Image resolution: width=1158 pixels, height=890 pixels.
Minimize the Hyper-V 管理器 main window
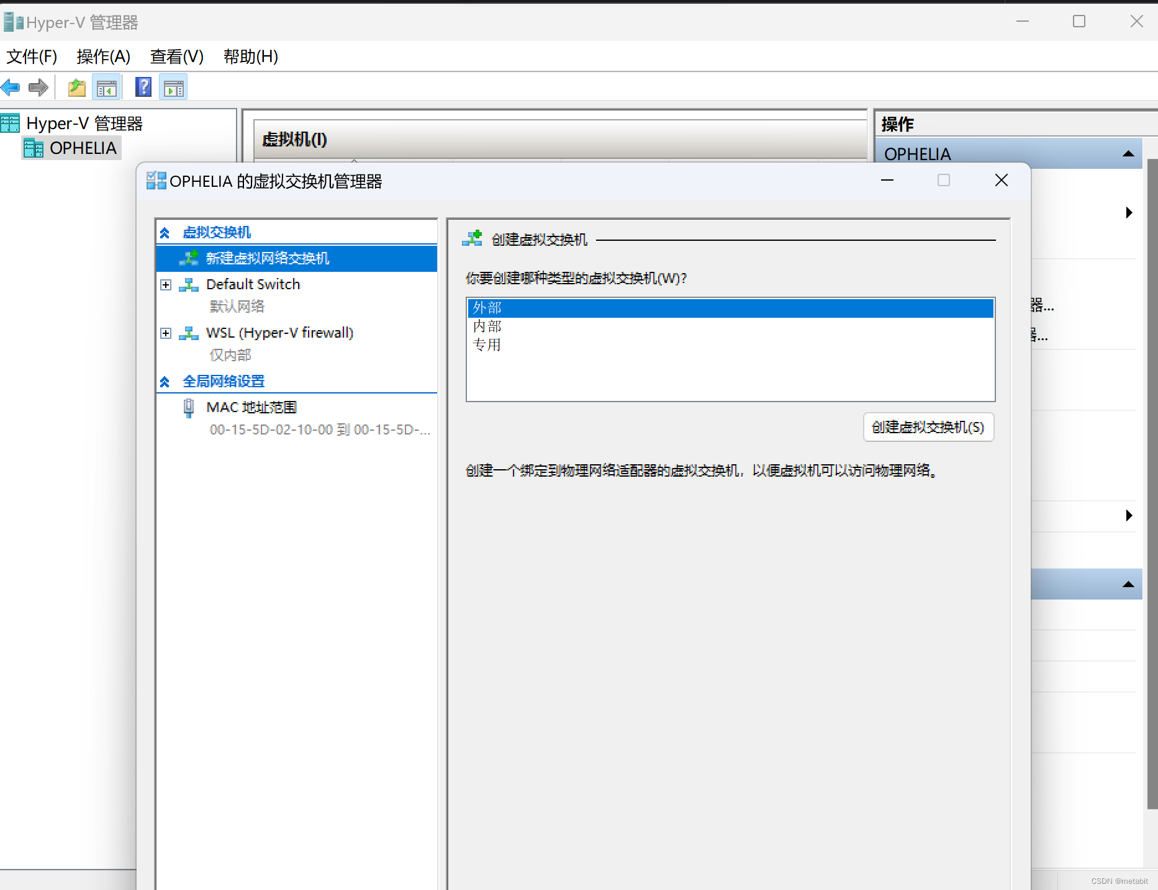coord(1023,22)
